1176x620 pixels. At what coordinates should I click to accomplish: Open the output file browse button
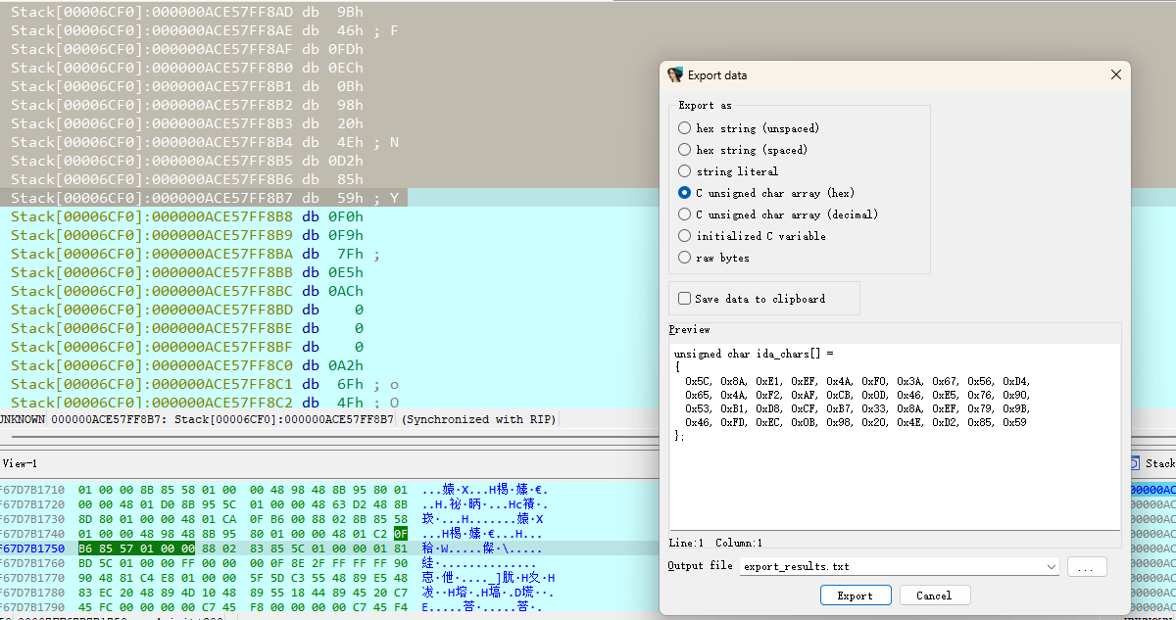click(x=1087, y=566)
